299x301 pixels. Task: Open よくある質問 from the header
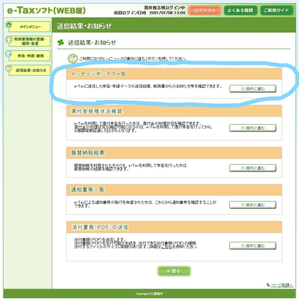[240, 10]
